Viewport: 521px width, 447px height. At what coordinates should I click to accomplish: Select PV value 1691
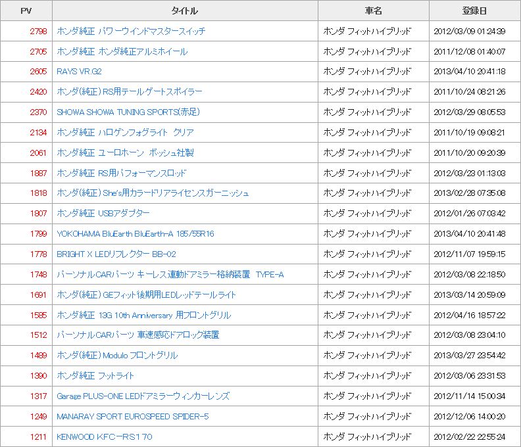(x=38, y=294)
